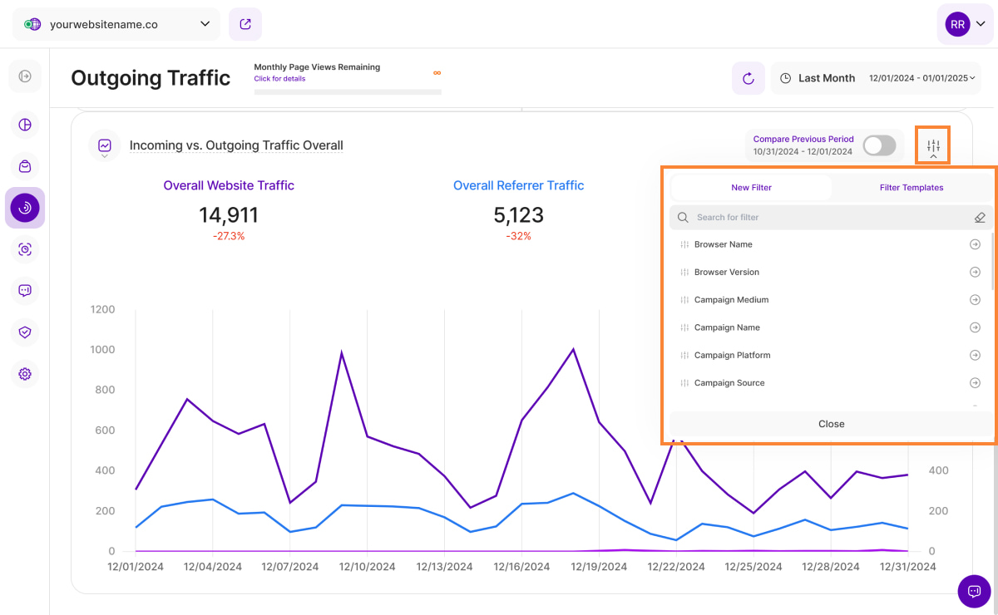Expand the yourwebsitename.co site selector

pos(116,24)
